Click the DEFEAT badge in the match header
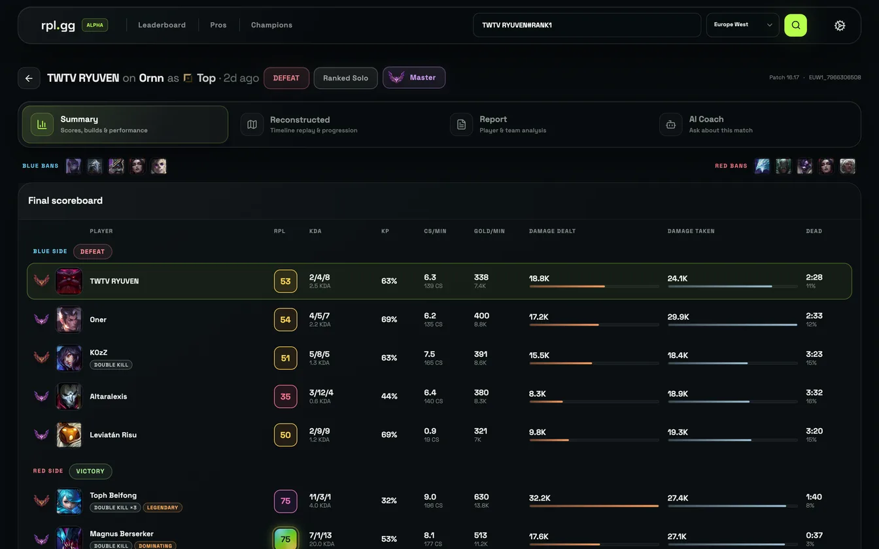This screenshot has width=879, height=549. (286, 78)
